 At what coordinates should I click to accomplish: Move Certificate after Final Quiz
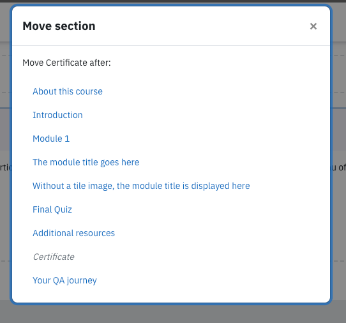(x=52, y=209)
